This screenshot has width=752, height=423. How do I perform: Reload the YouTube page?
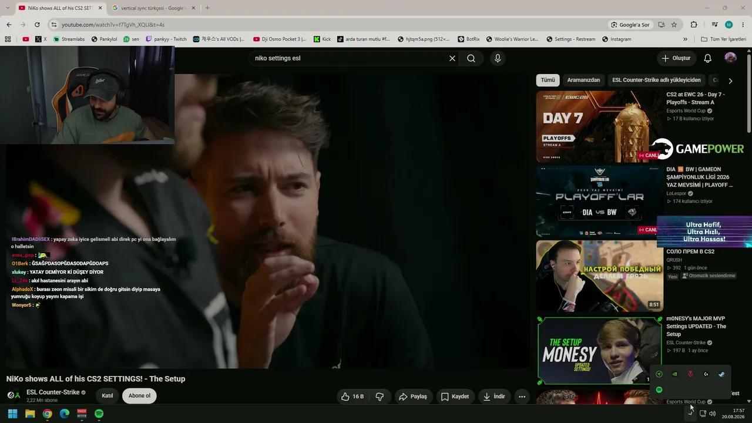[x=37, y=25]
